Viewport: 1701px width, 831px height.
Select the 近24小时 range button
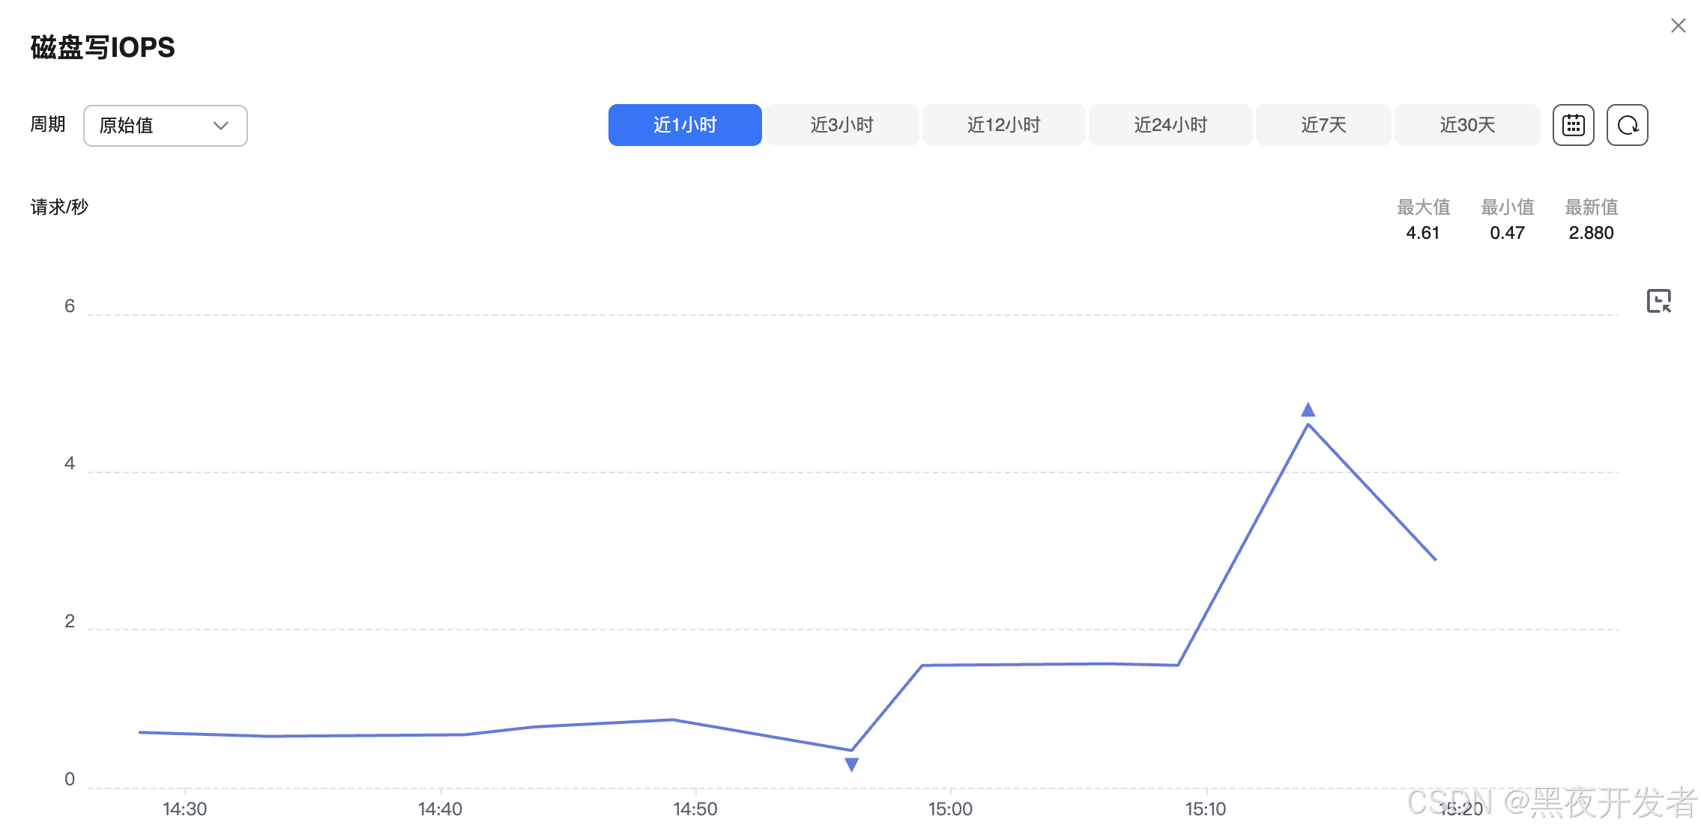coord(1170,125)
